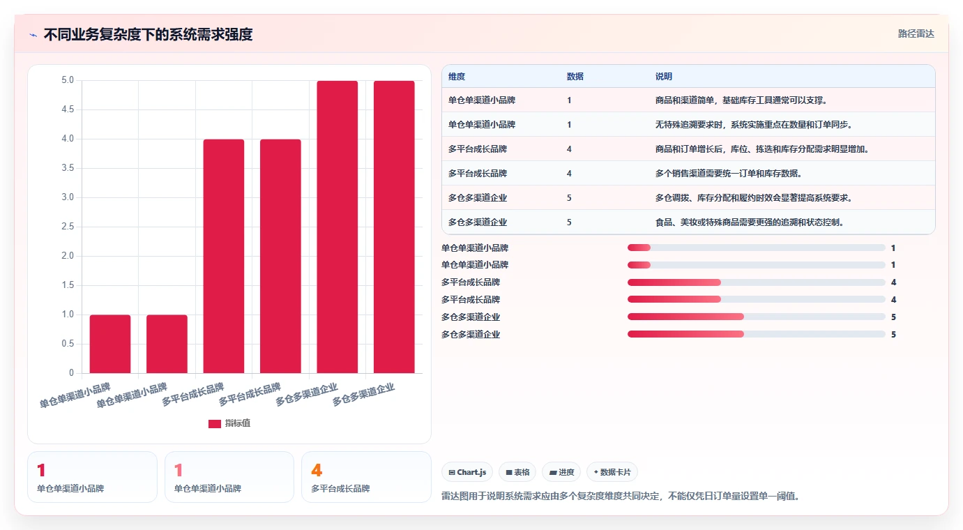Click the 1.5 y-axis label
Image resolution: width=963 pixels, height=530 pixels.
point(68,285)
